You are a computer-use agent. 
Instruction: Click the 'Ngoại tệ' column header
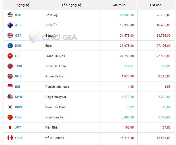pos(23,5)
